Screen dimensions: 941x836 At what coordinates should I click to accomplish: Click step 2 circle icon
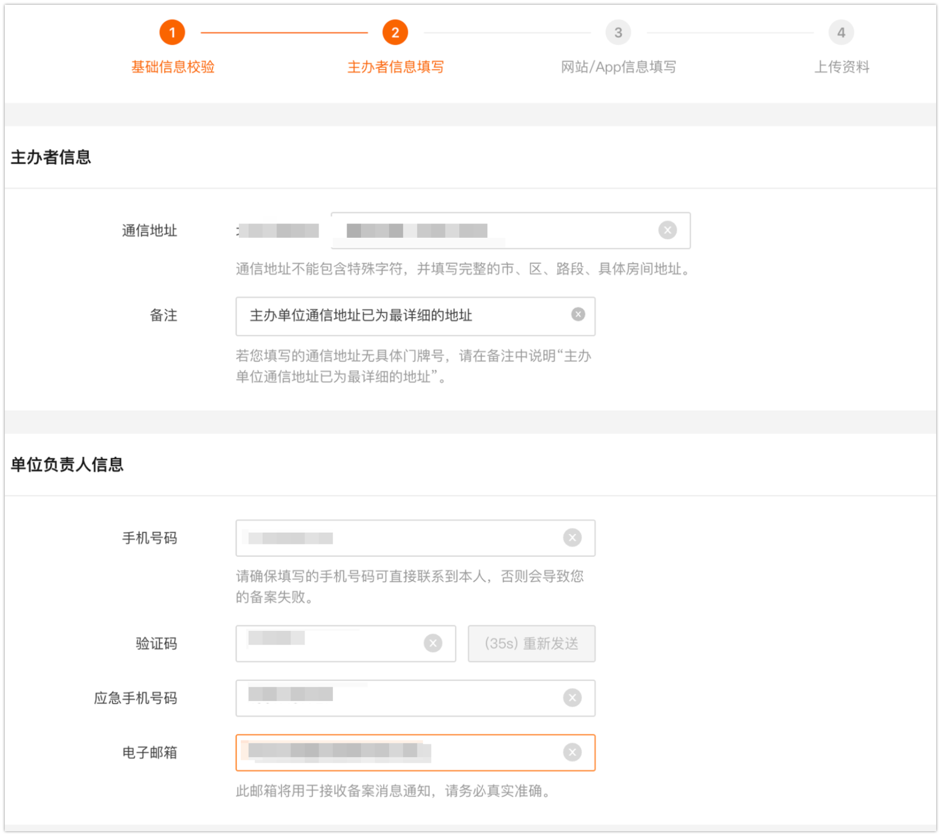[395, 33]
